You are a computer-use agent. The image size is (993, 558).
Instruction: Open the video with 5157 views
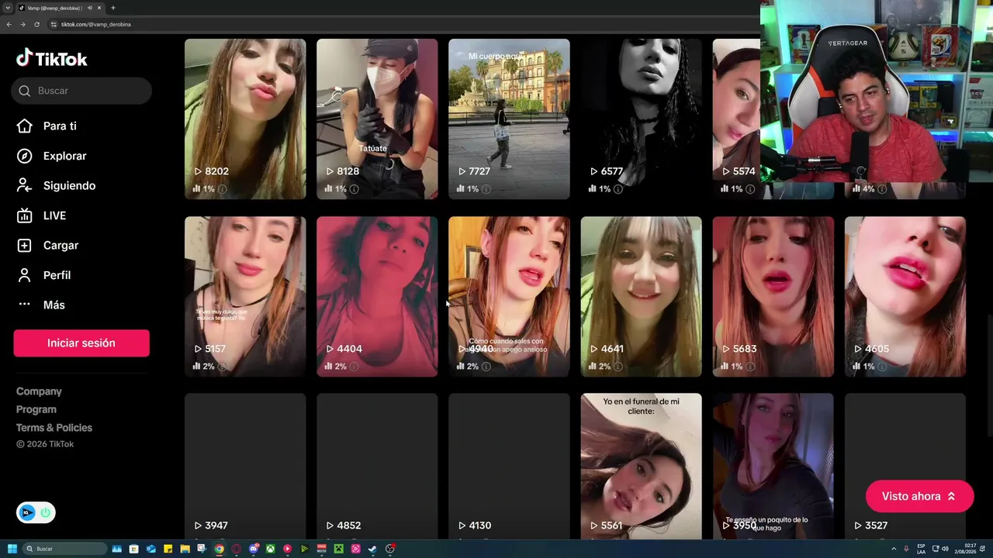(245, 297)
